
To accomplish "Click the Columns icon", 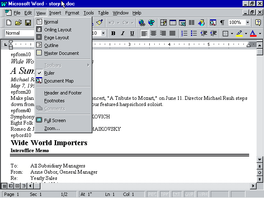I will point(191,22).
